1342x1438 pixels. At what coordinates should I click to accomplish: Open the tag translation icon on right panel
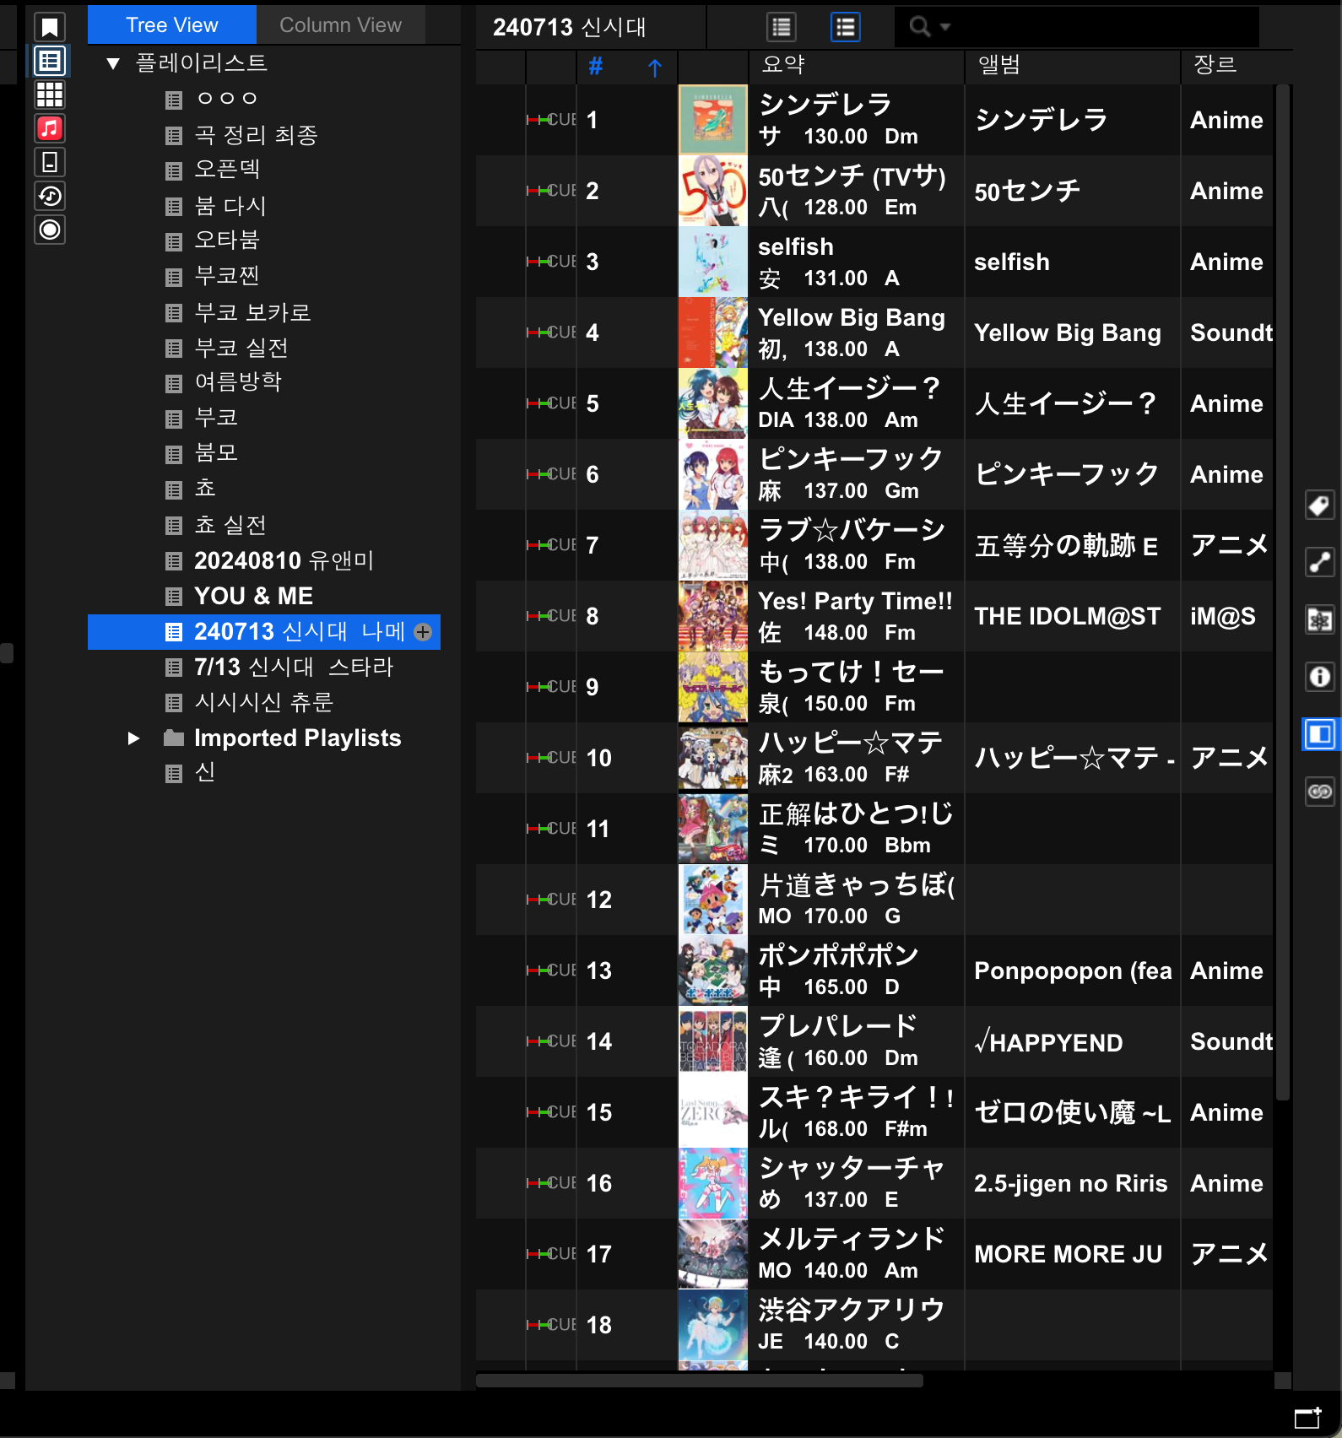coord(1320,619)
